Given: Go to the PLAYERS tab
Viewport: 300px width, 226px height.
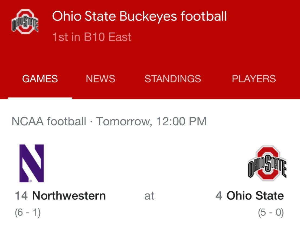Looking at the screenshot, I should pyautogui.click(x=254, y=79).
